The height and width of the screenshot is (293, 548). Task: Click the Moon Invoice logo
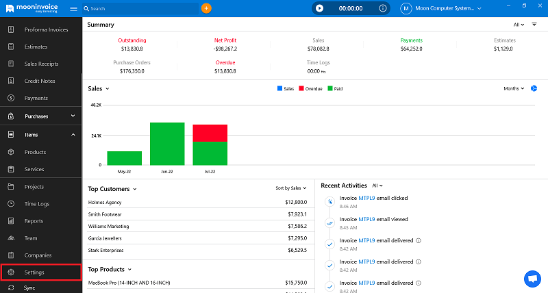[x=32, y=8]
